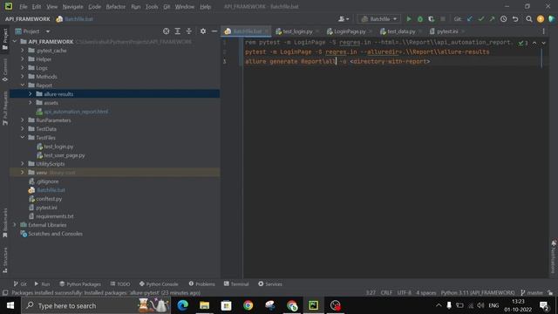
Task: Open the Navigate menu
Action: click(72, 6)
